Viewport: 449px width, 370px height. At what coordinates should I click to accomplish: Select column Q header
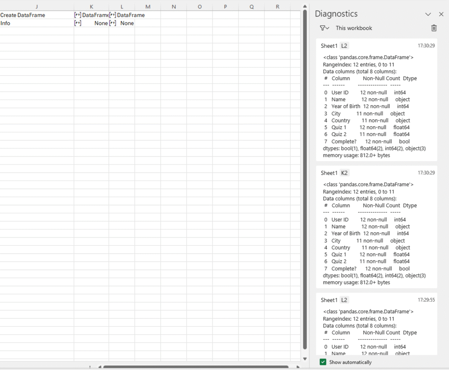pyautogui.click(x=252, y=7)
